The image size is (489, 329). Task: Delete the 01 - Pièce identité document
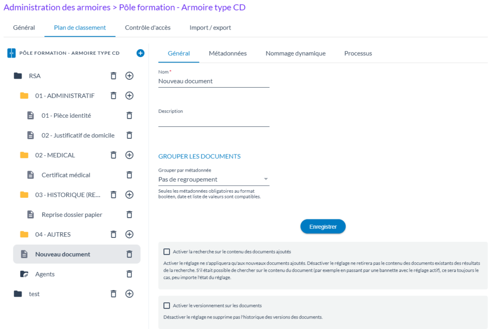tap(129, 115)
